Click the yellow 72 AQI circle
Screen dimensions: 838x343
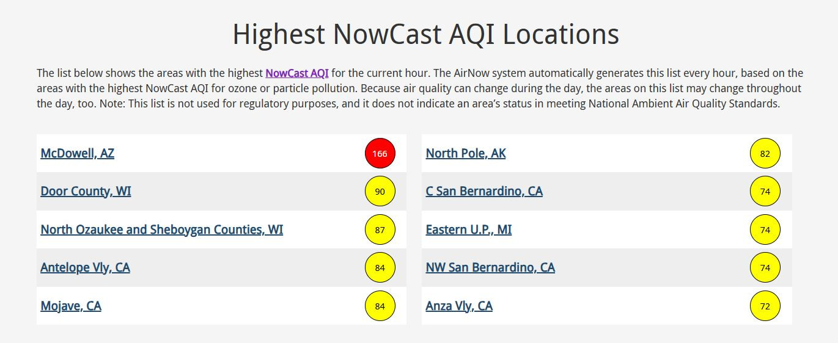(x=765, y=306)
